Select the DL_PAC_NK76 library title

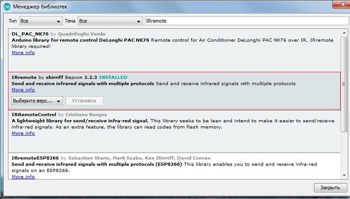pos(30,34)
